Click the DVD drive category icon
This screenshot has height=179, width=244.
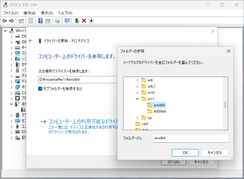pos(17,36)
